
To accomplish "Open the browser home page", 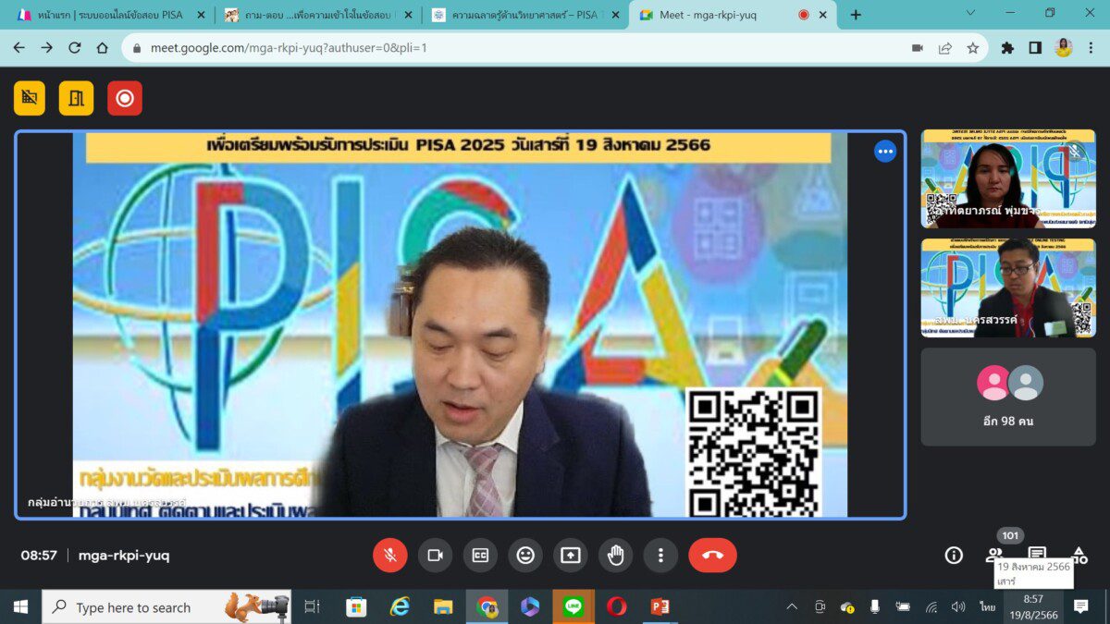I will pos(103,48).
